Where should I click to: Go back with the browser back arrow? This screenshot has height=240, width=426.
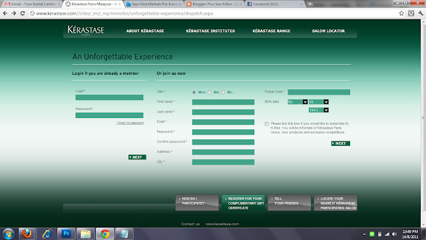(5, 13)
